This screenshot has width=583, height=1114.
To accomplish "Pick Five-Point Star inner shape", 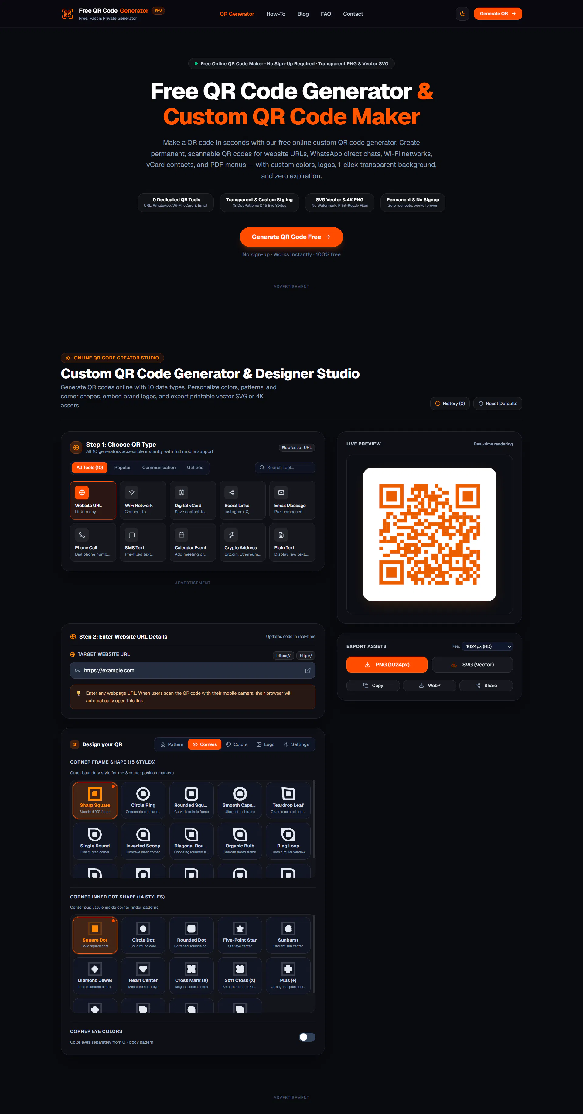I will click(x=240, y=935).
